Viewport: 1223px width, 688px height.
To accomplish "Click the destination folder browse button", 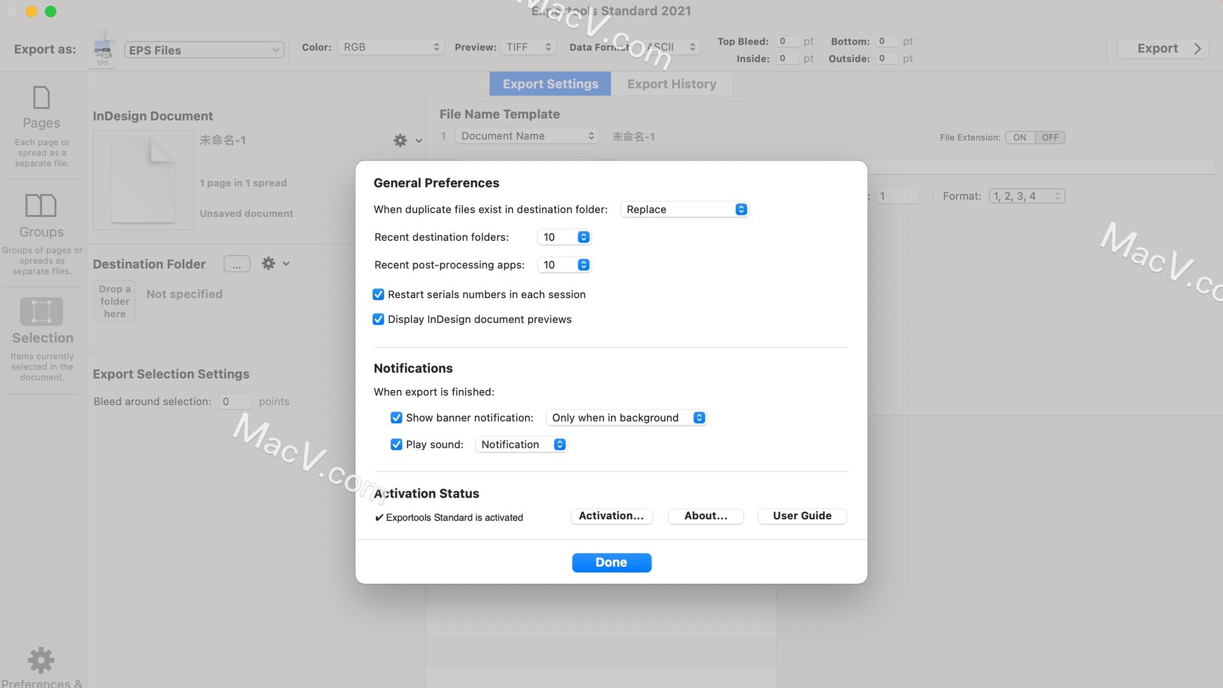I will pyautogui.click(x=237, y=264).
